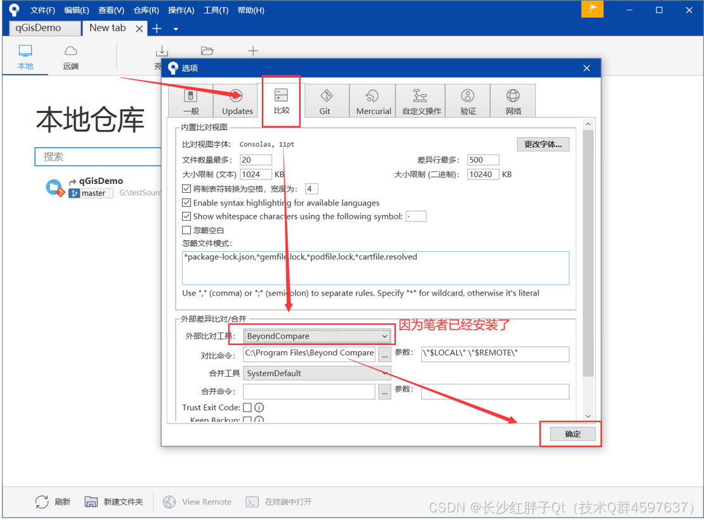The width and height of the screenshot is (704, 520).
Task: Select the 比较 (Diff) options tab
Action: pyautogui.click(x=282, y=101)
